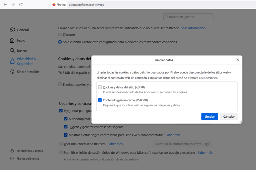Uncheck Contenido web en caché (85,0 MB)
This screenshot has width=256, height=170.
[100, 100]
